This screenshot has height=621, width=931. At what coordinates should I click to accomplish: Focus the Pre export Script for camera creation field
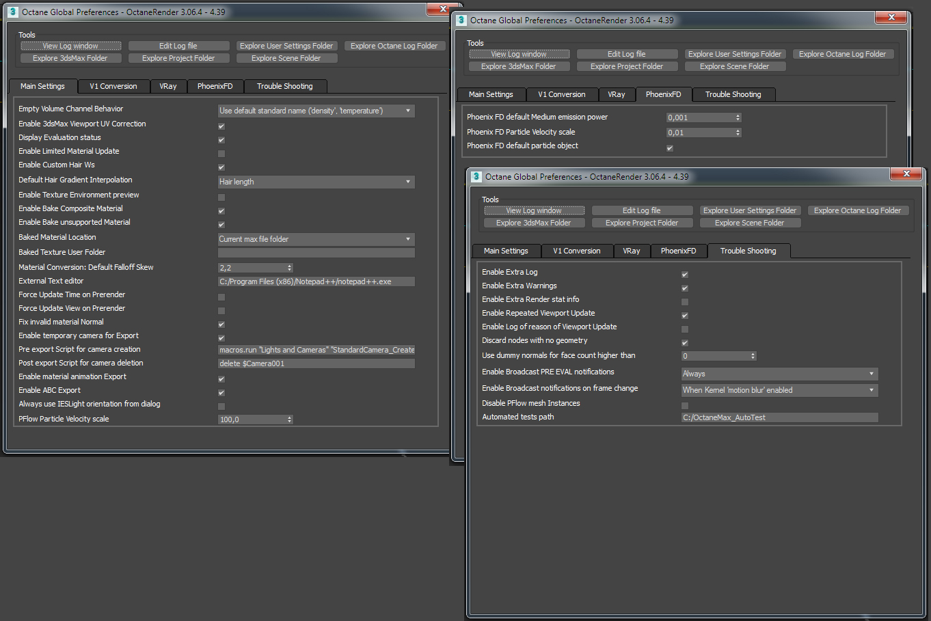[316, 350]
